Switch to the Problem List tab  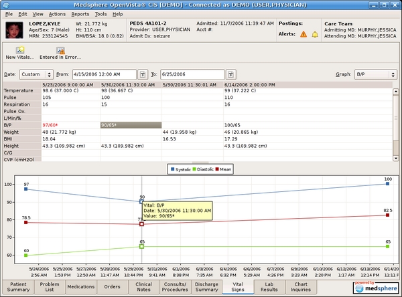point(50,287)
